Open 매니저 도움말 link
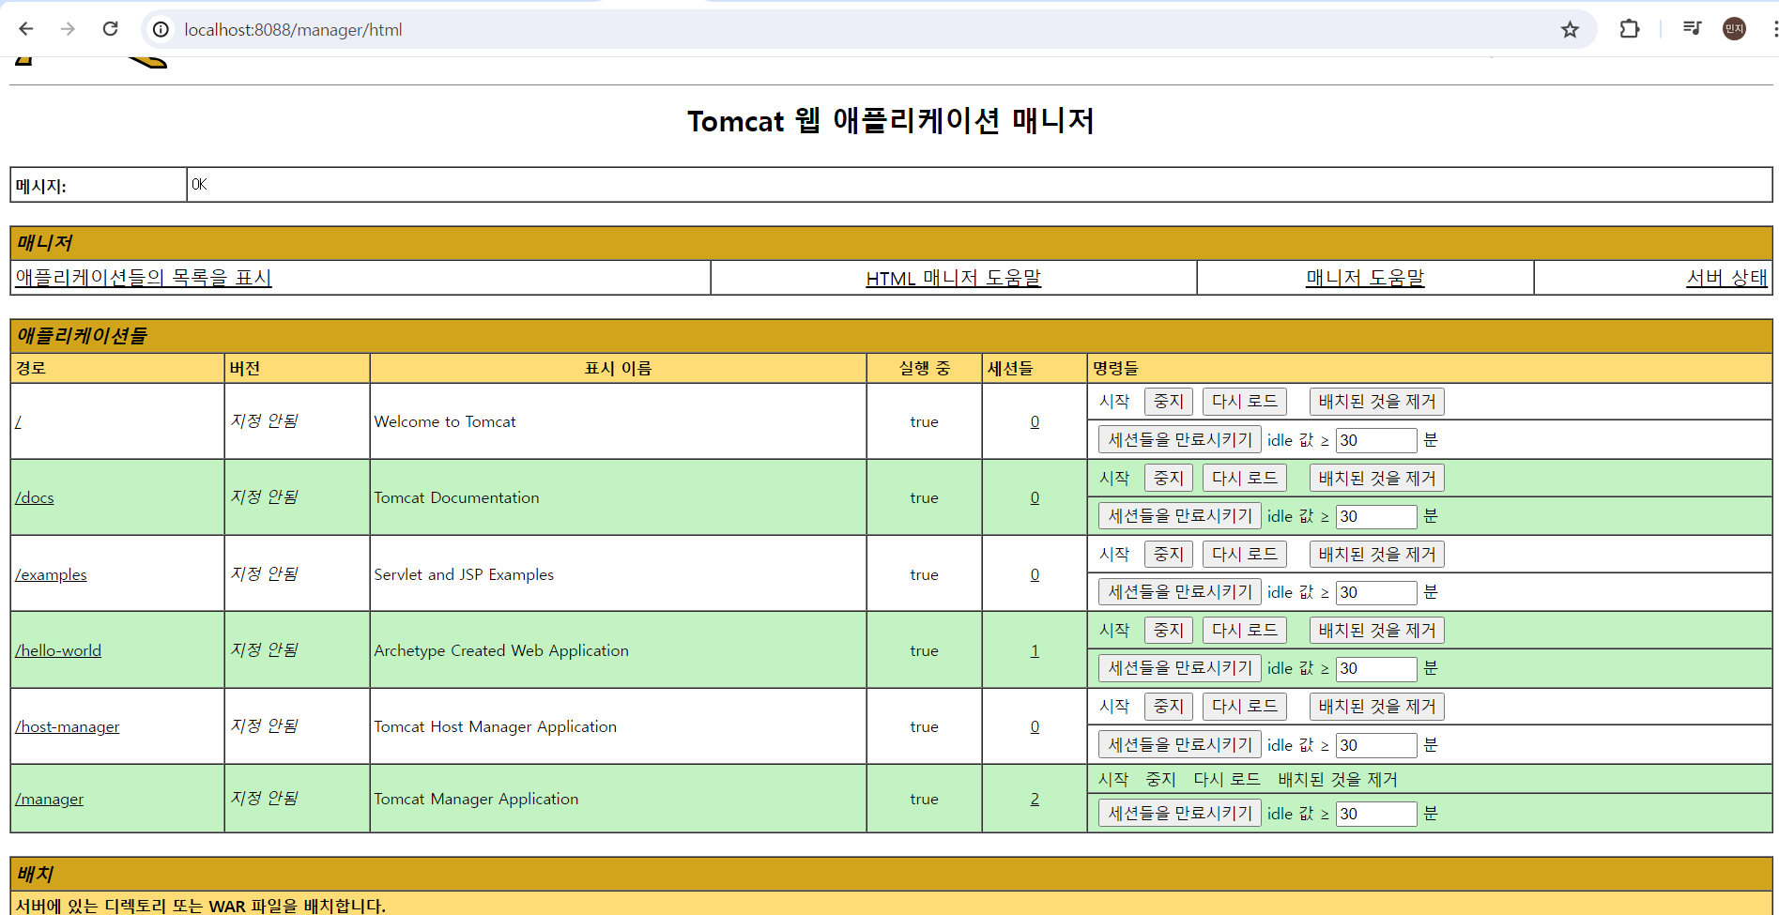This screenshot has width=1779, height=915. pyautogui.click(x=1365, y=278)
